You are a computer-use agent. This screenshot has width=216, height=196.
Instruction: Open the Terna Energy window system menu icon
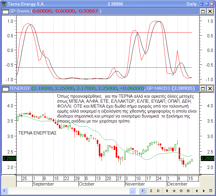3,4
